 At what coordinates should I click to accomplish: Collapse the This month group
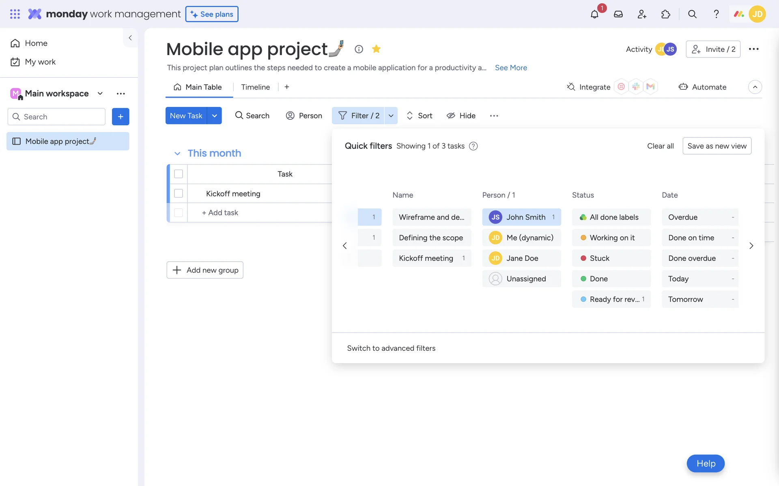[x=177, y=153]
